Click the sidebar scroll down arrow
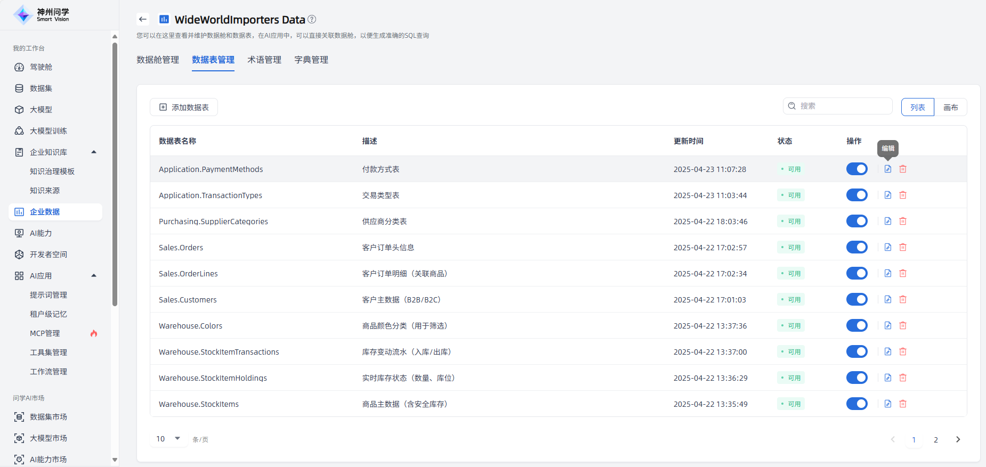Image resolution: width=986 pixels, height=467 pixels. [115, 460]
